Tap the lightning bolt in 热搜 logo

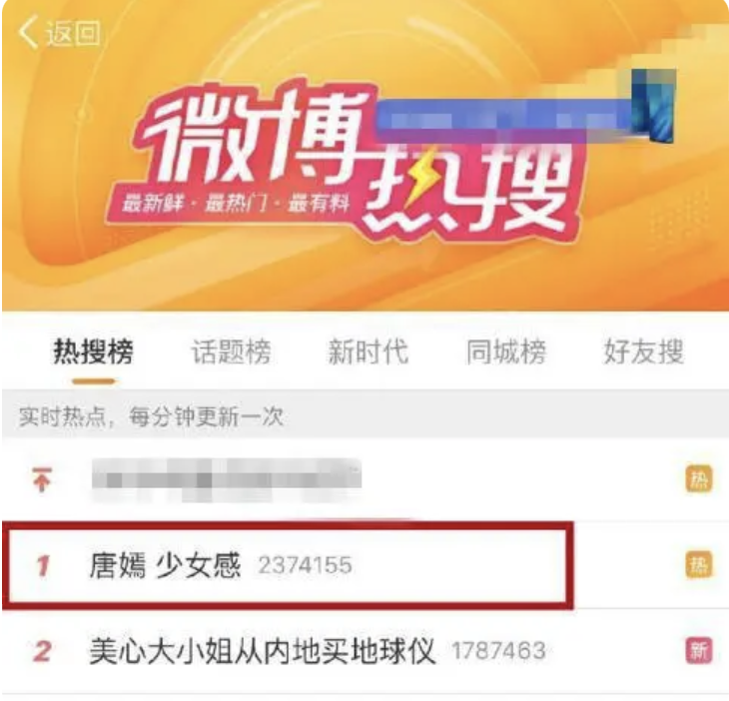tap(419, 179)
